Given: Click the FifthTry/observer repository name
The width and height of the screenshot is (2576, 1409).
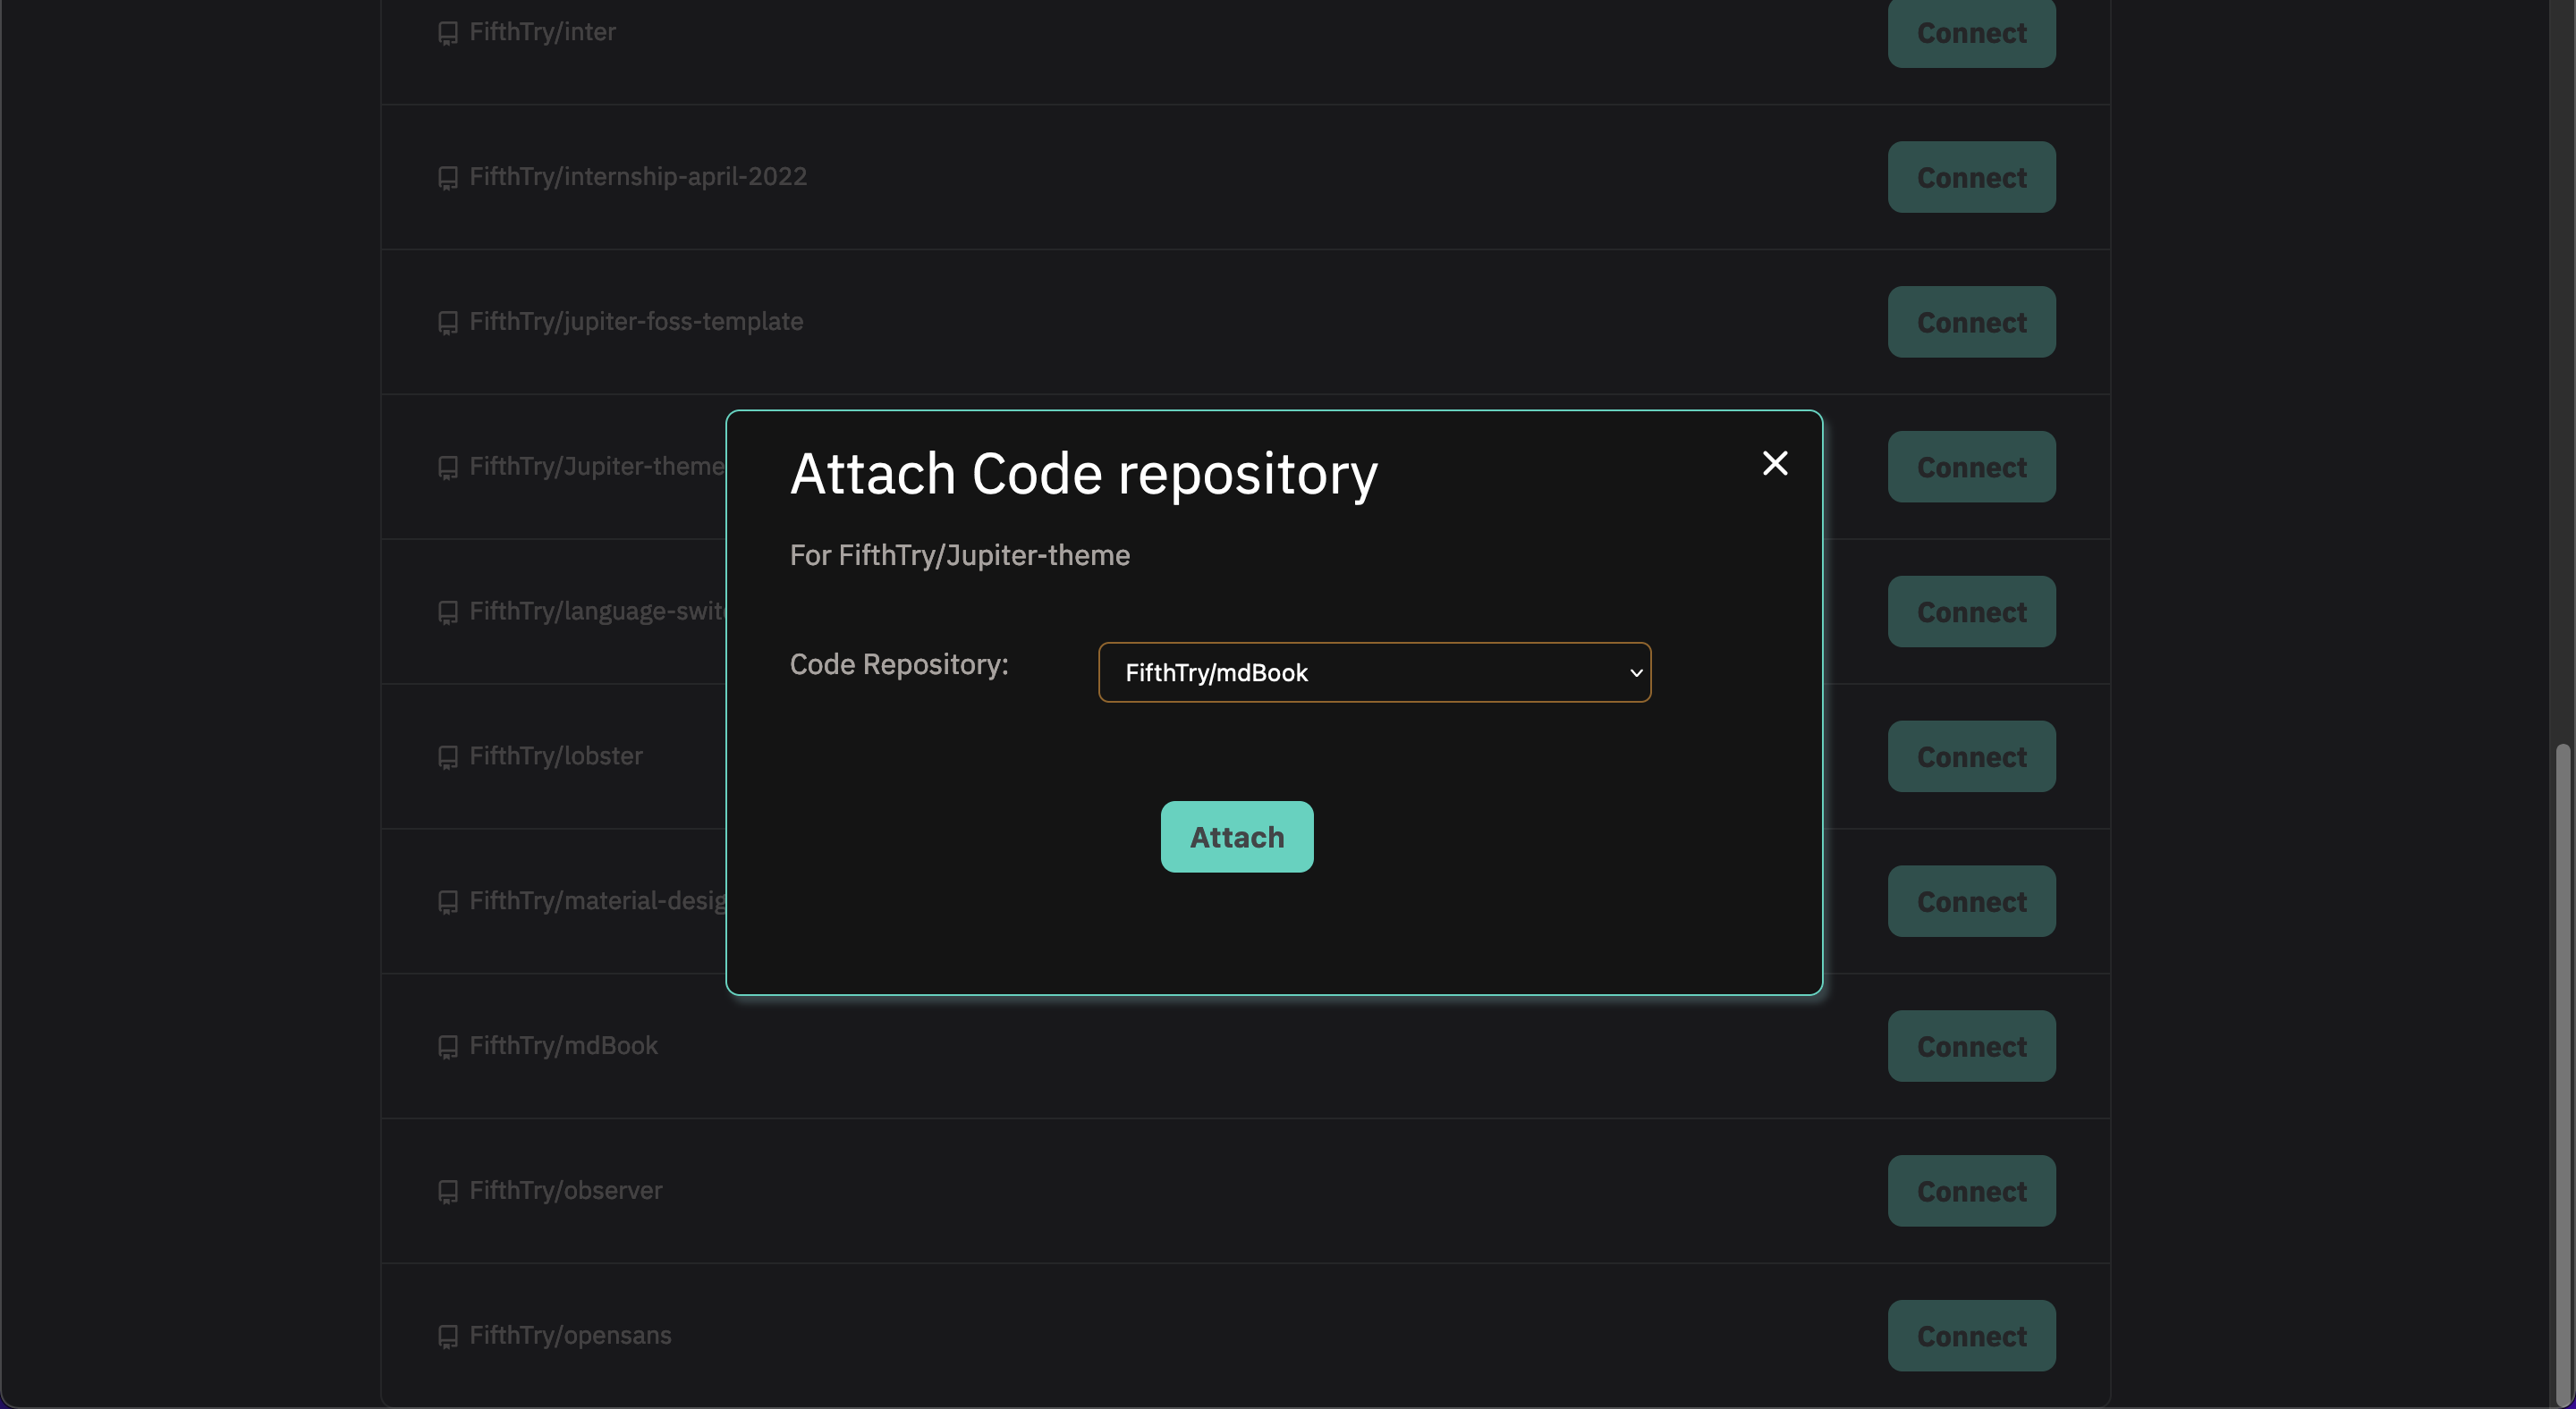Looking at the screenshot, I should click(565, 1190).
